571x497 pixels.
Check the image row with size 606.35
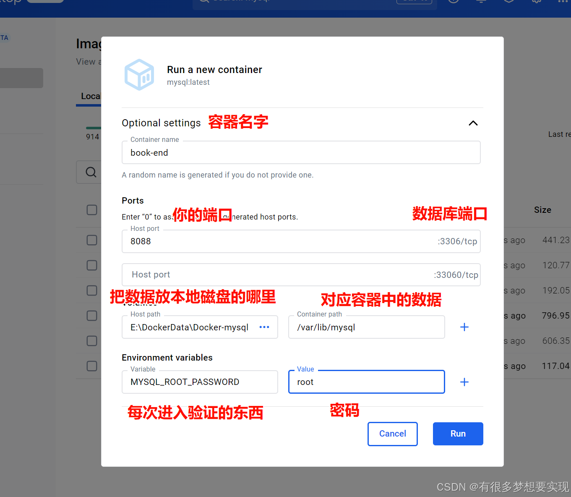[92, 341]
